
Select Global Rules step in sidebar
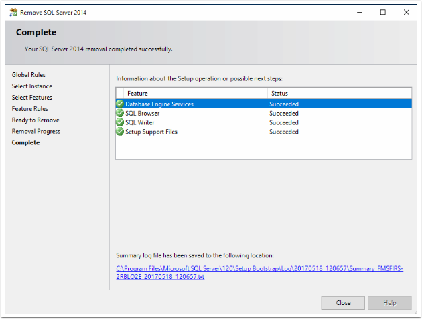pos(29,75)
